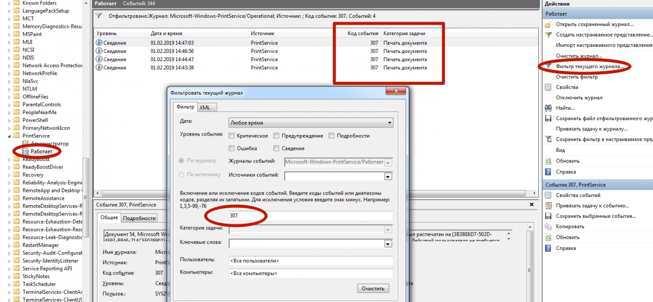Click the green refresh icon under View
Screen dimensions: 653x302
pos(548,161)
